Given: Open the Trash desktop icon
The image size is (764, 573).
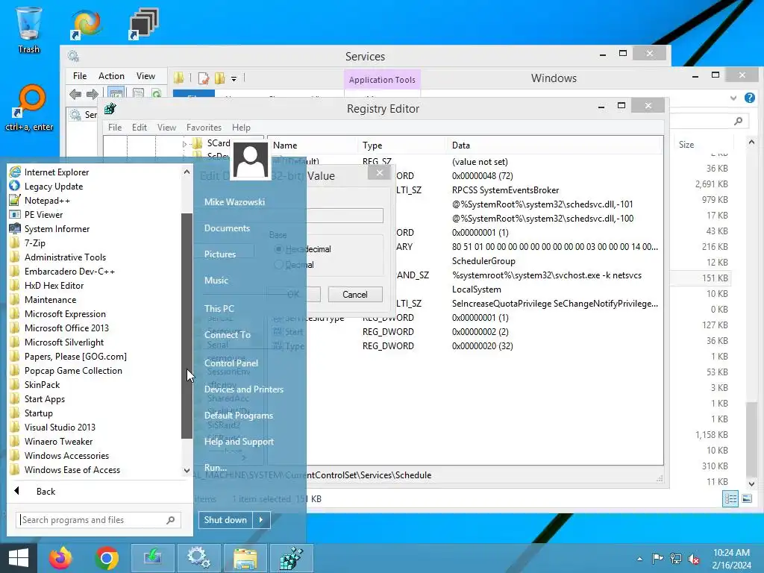Looking at the screenshot, I should click(x=29, y=30).
